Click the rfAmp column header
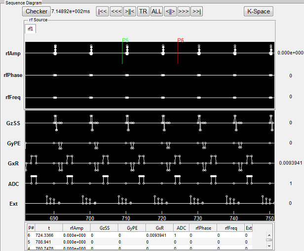 click(x=76, y=228)
